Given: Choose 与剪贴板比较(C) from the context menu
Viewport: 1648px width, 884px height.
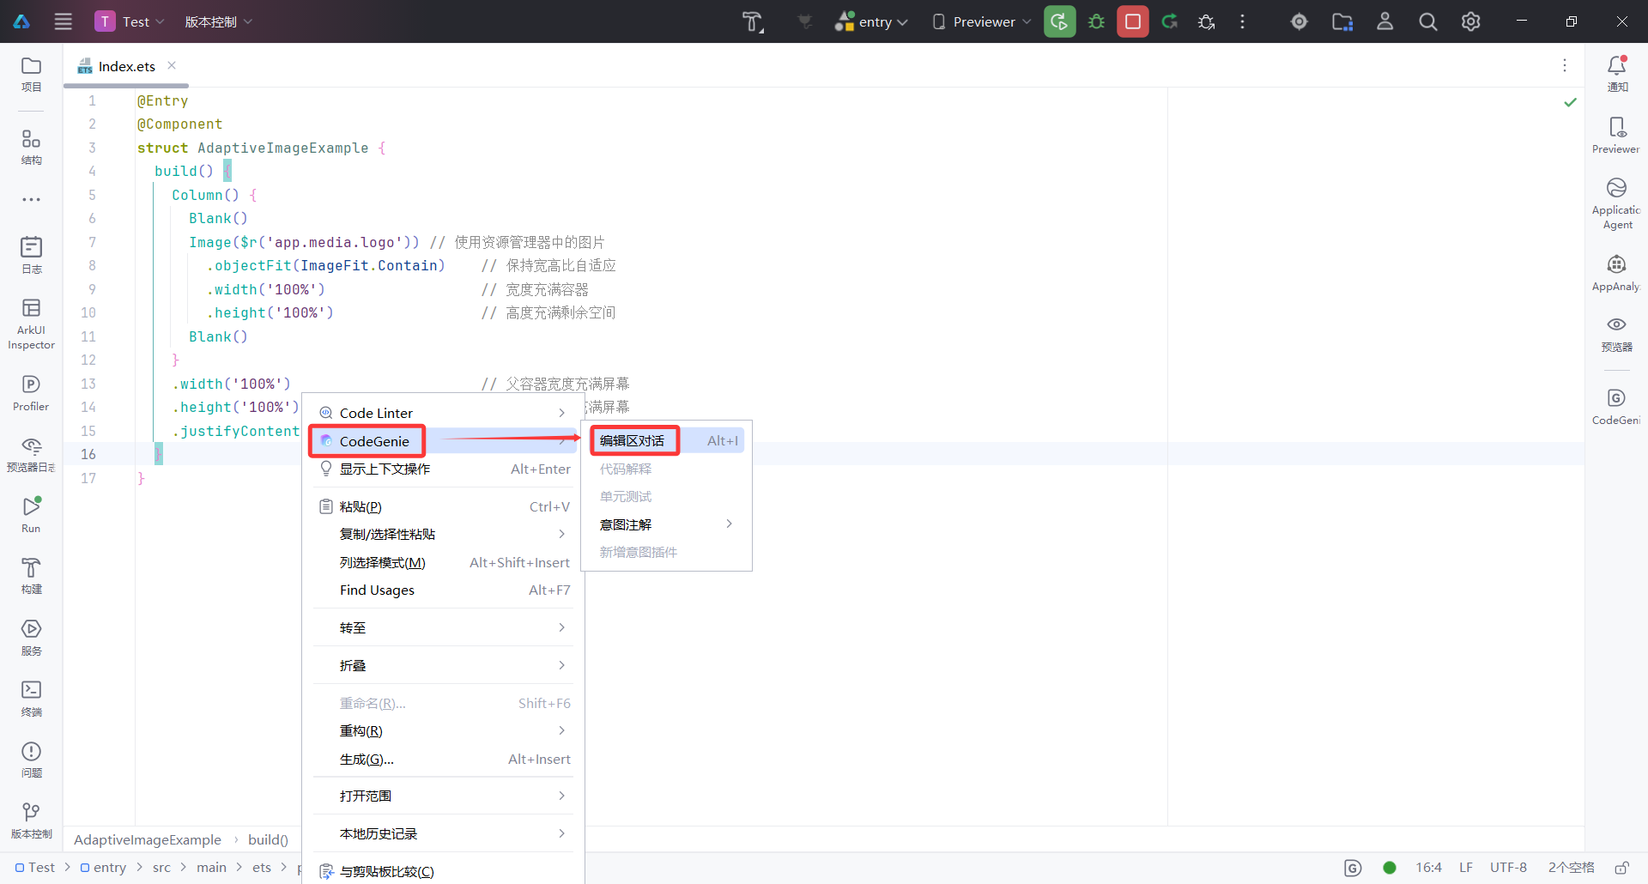Looking at the screenshot, I should pos(443,871).
